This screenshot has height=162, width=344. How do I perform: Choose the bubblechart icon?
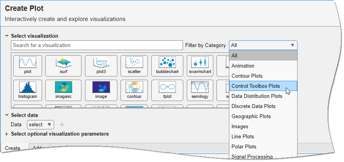coord(169,65)
